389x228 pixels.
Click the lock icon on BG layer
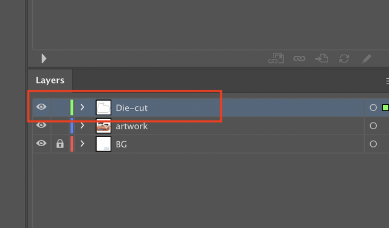(x=60, y=144)
